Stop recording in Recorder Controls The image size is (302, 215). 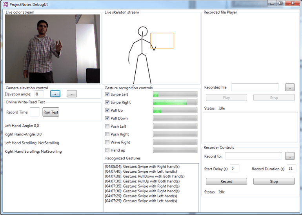pyautogui.click(x=274, y=181)
